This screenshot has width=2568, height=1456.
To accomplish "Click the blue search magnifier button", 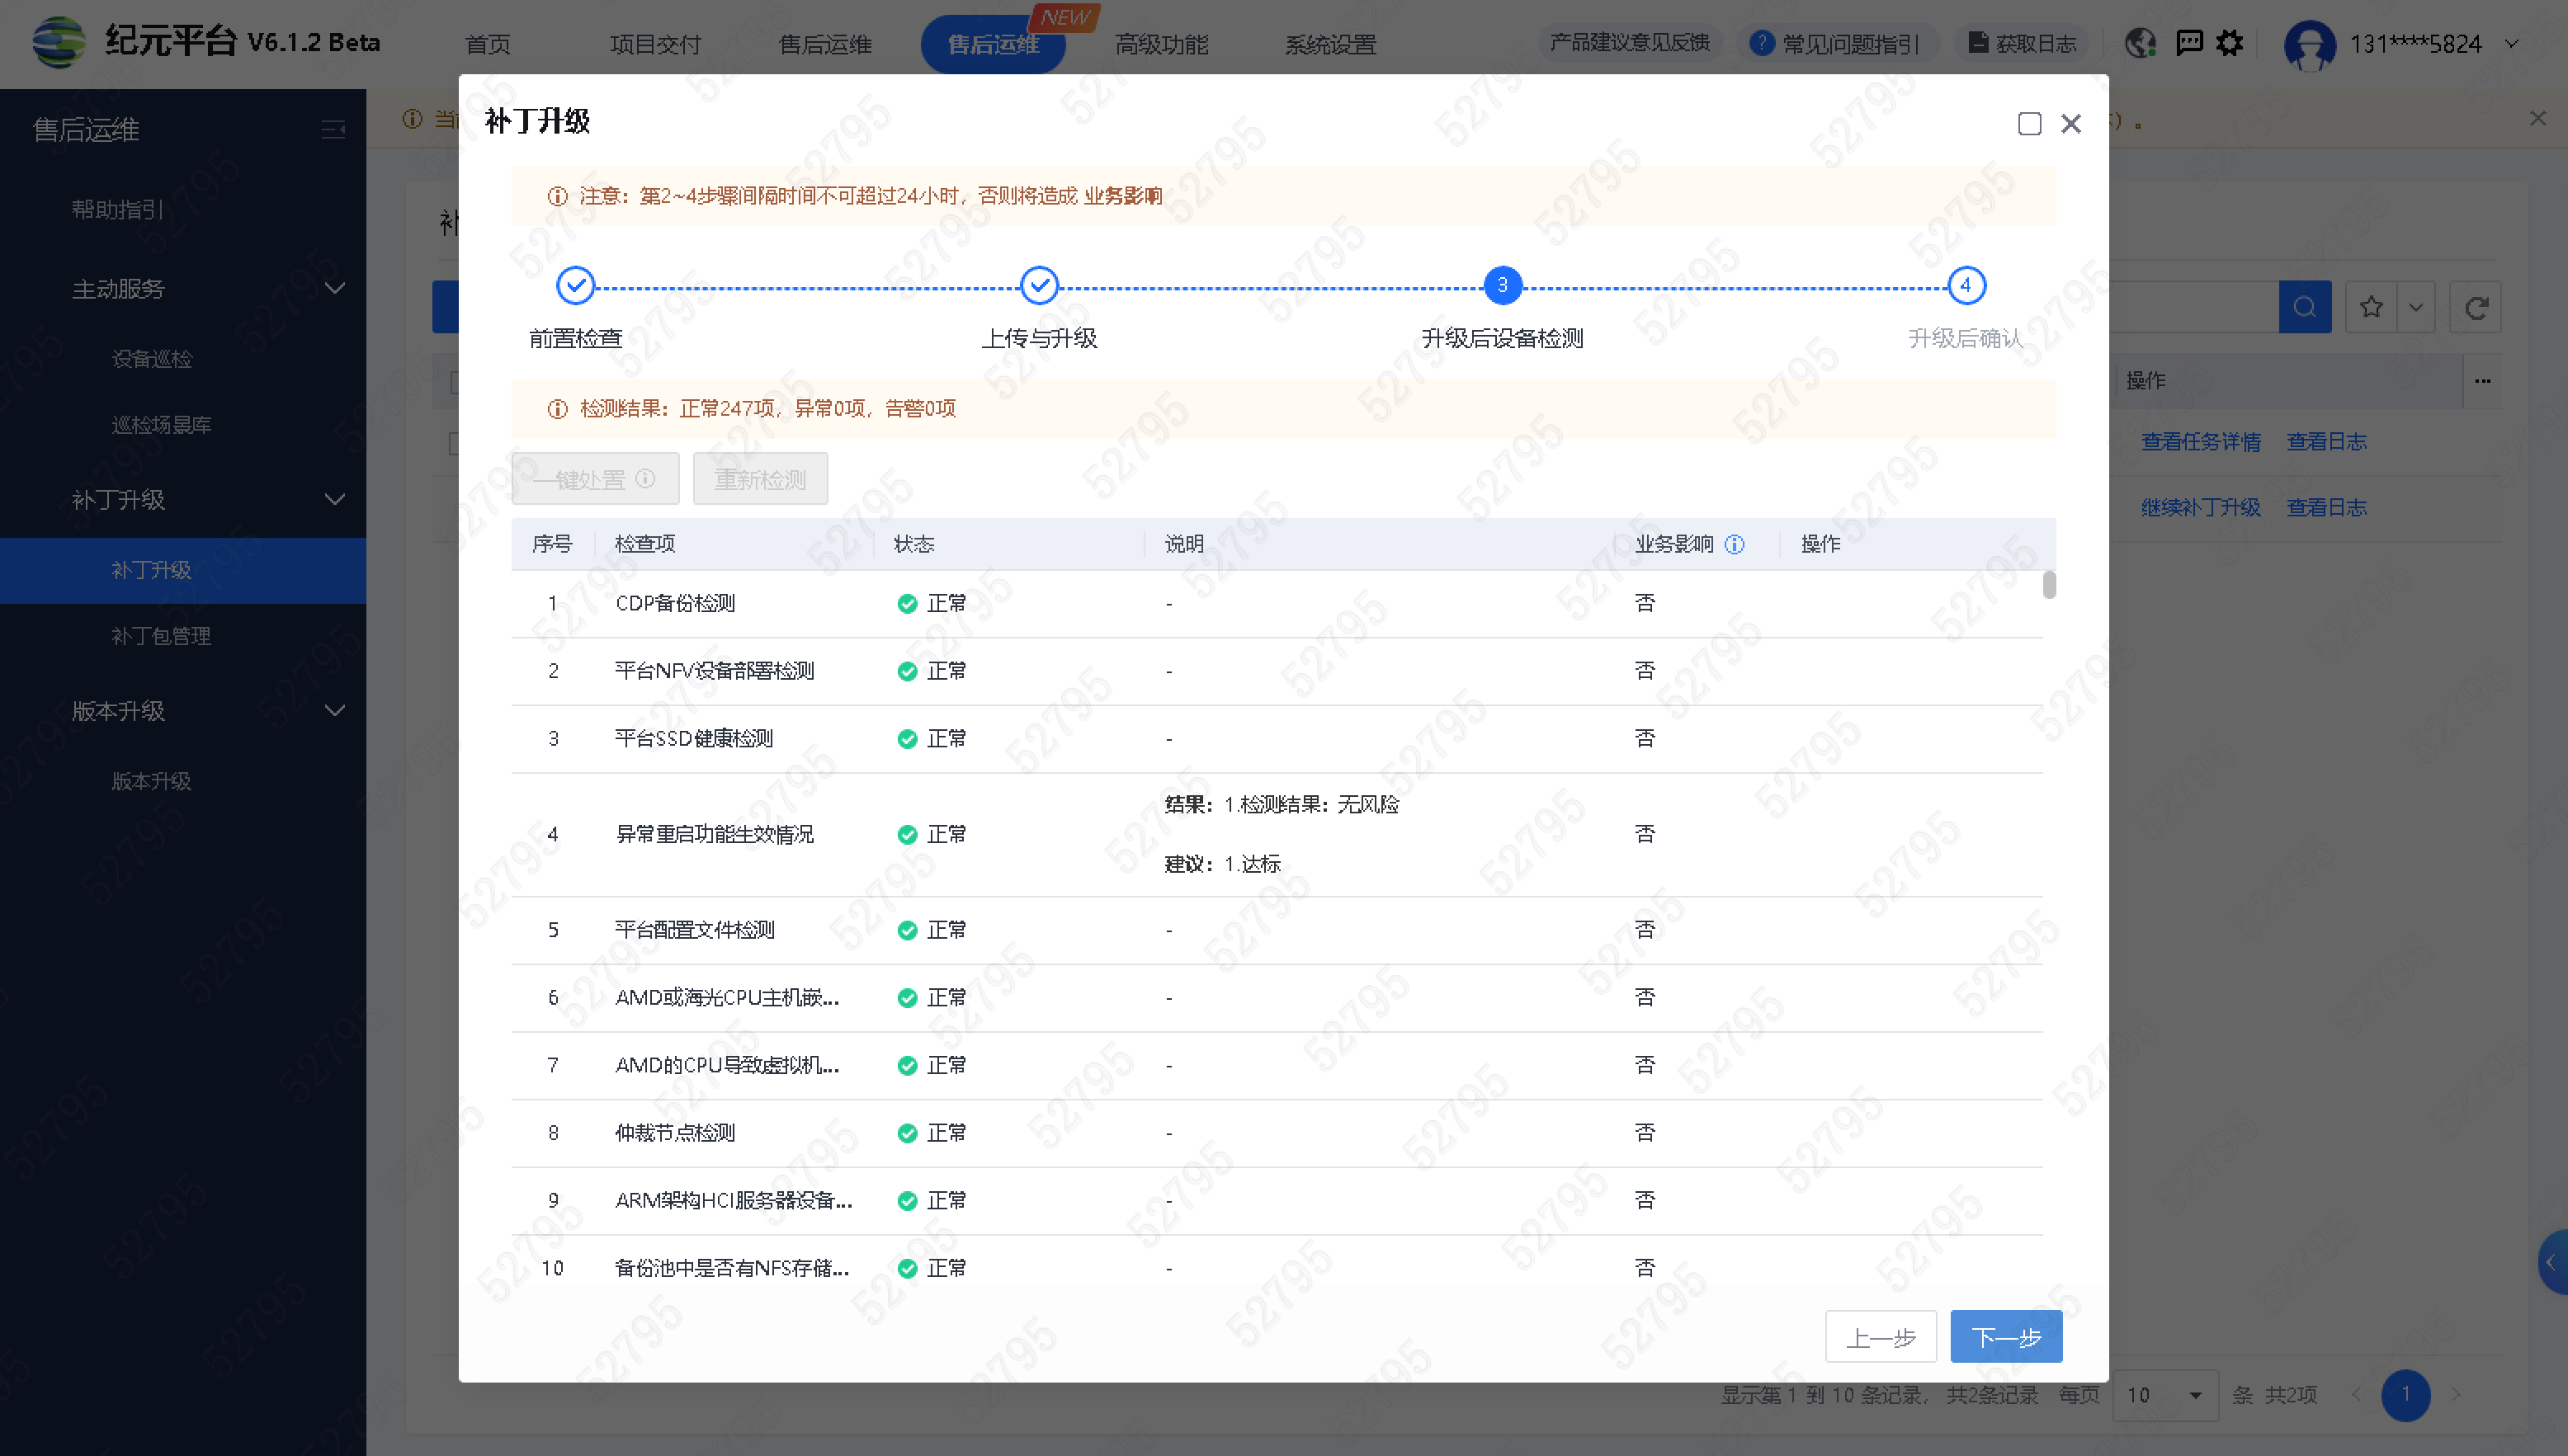I will [x=2305, y=307].
